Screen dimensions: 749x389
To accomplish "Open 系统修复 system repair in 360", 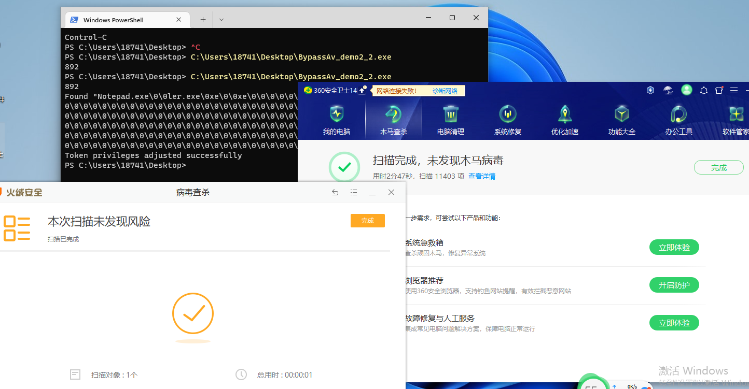I will click(x=508, y=120).
